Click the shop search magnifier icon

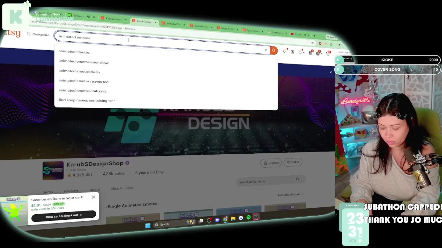click(297, 179)
